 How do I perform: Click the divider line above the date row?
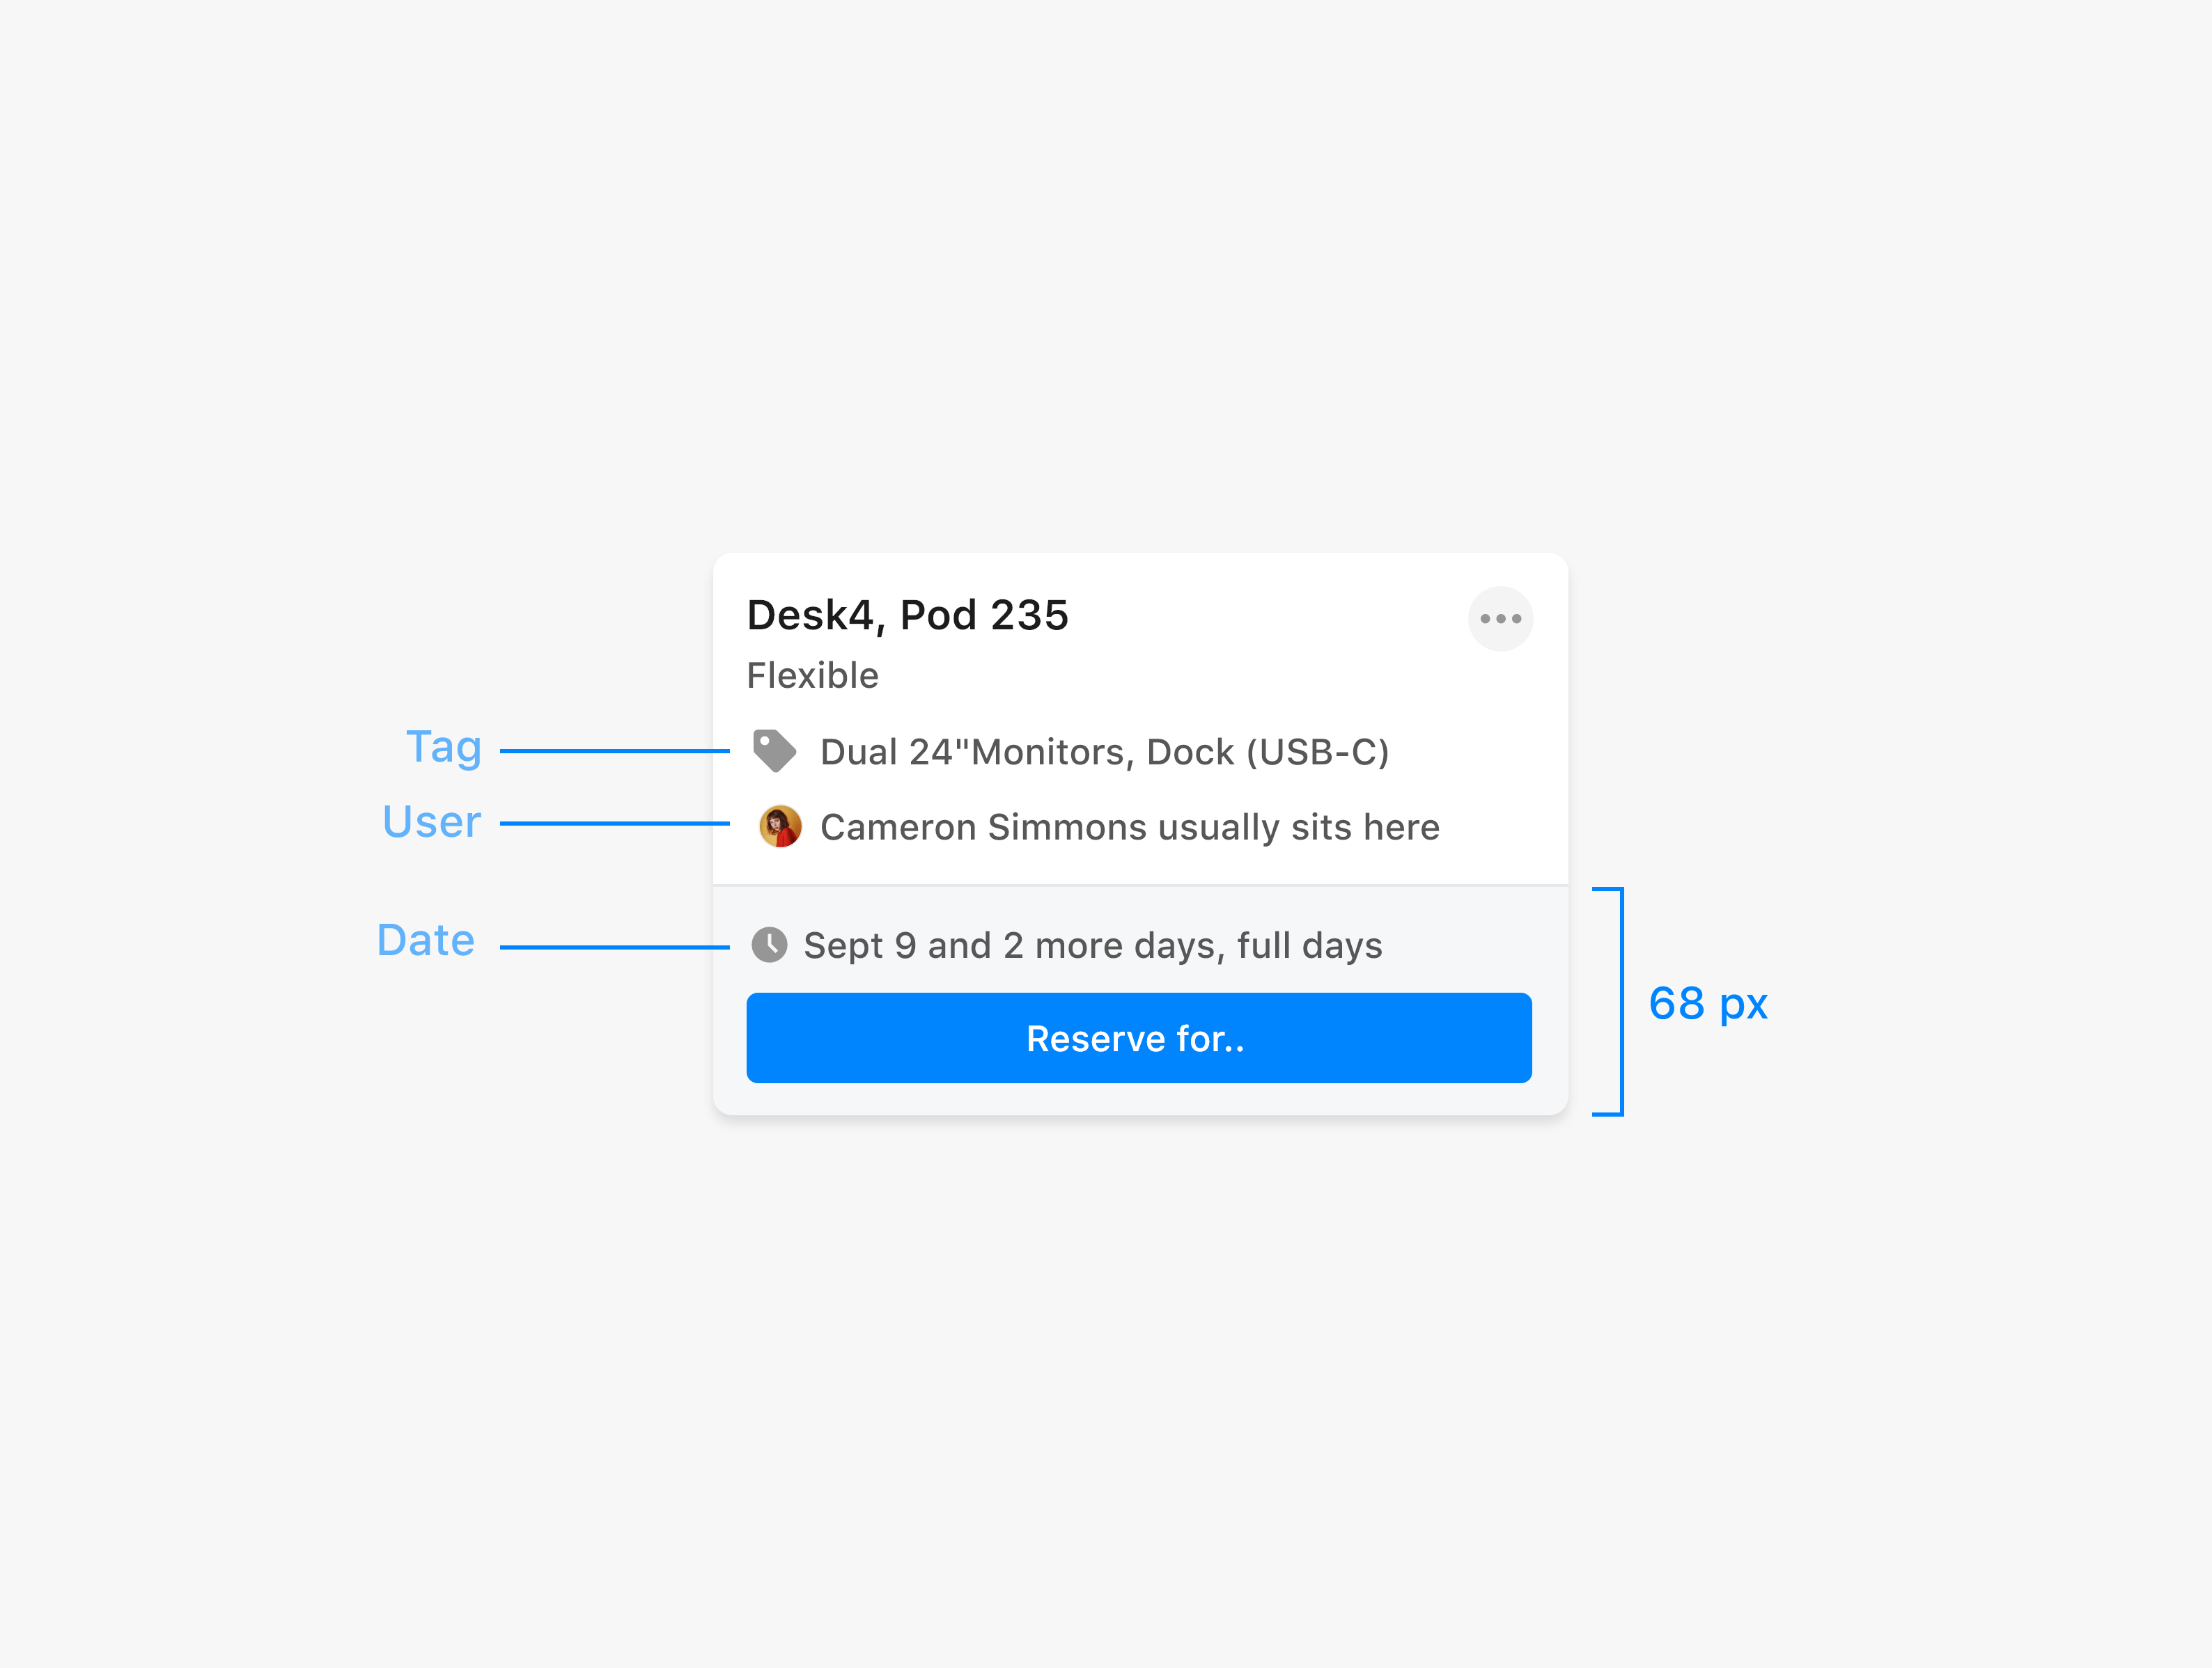1140,886
